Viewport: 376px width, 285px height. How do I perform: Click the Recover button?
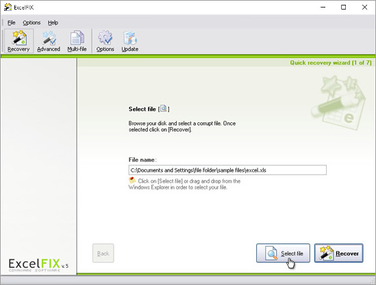[x=338, y=253]
